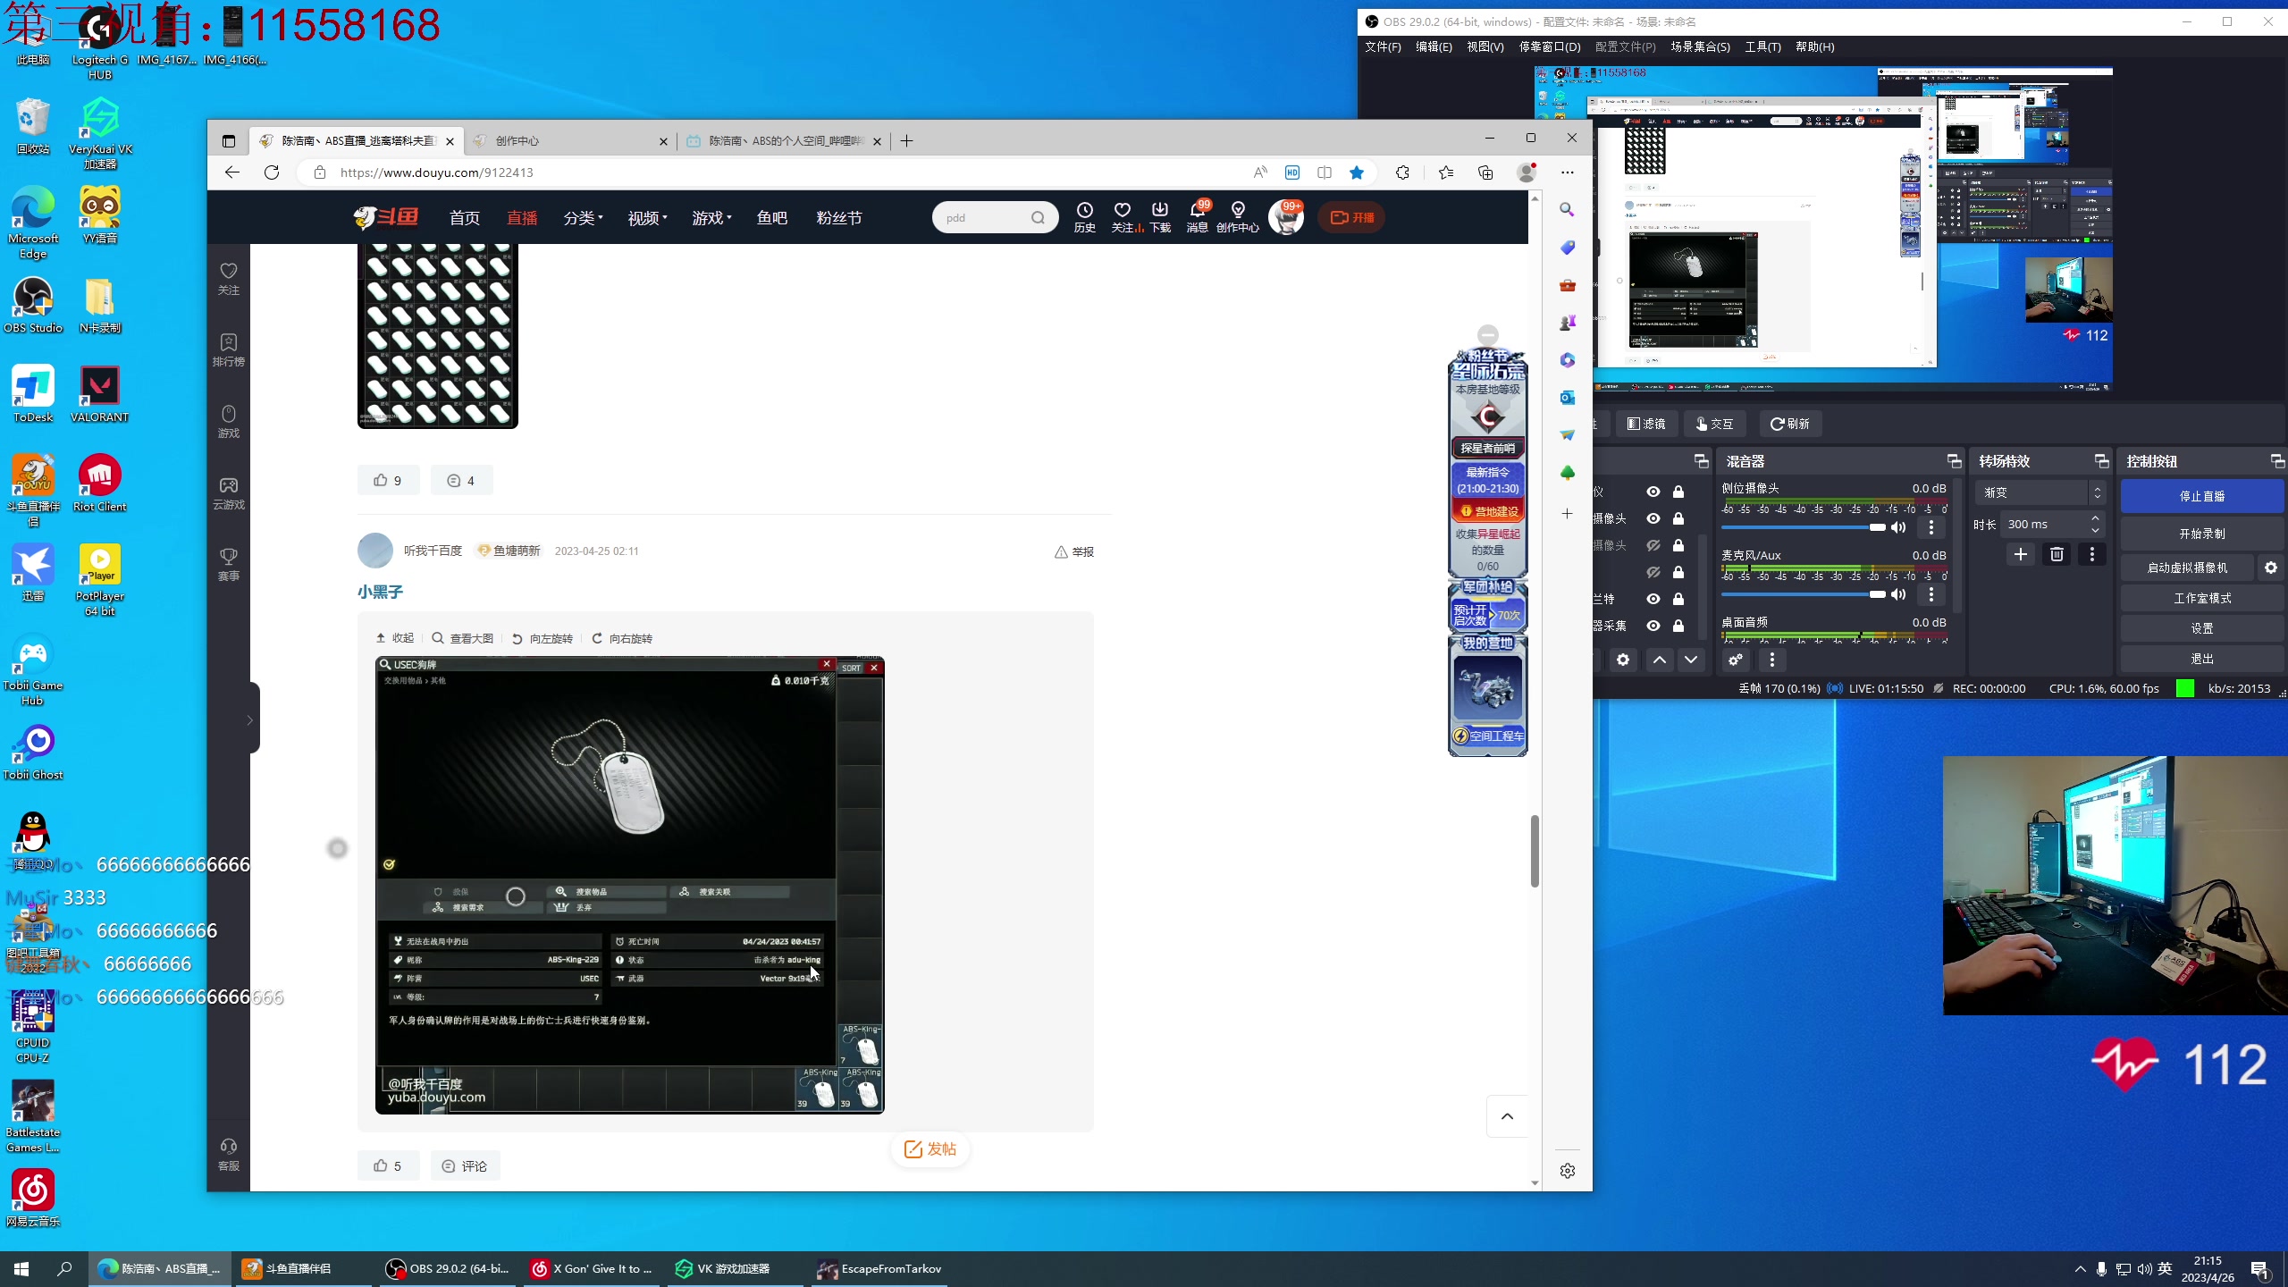Expand Douyu left sidebar collapse chevron
2288x1287 pixels.
coord(249,719)
